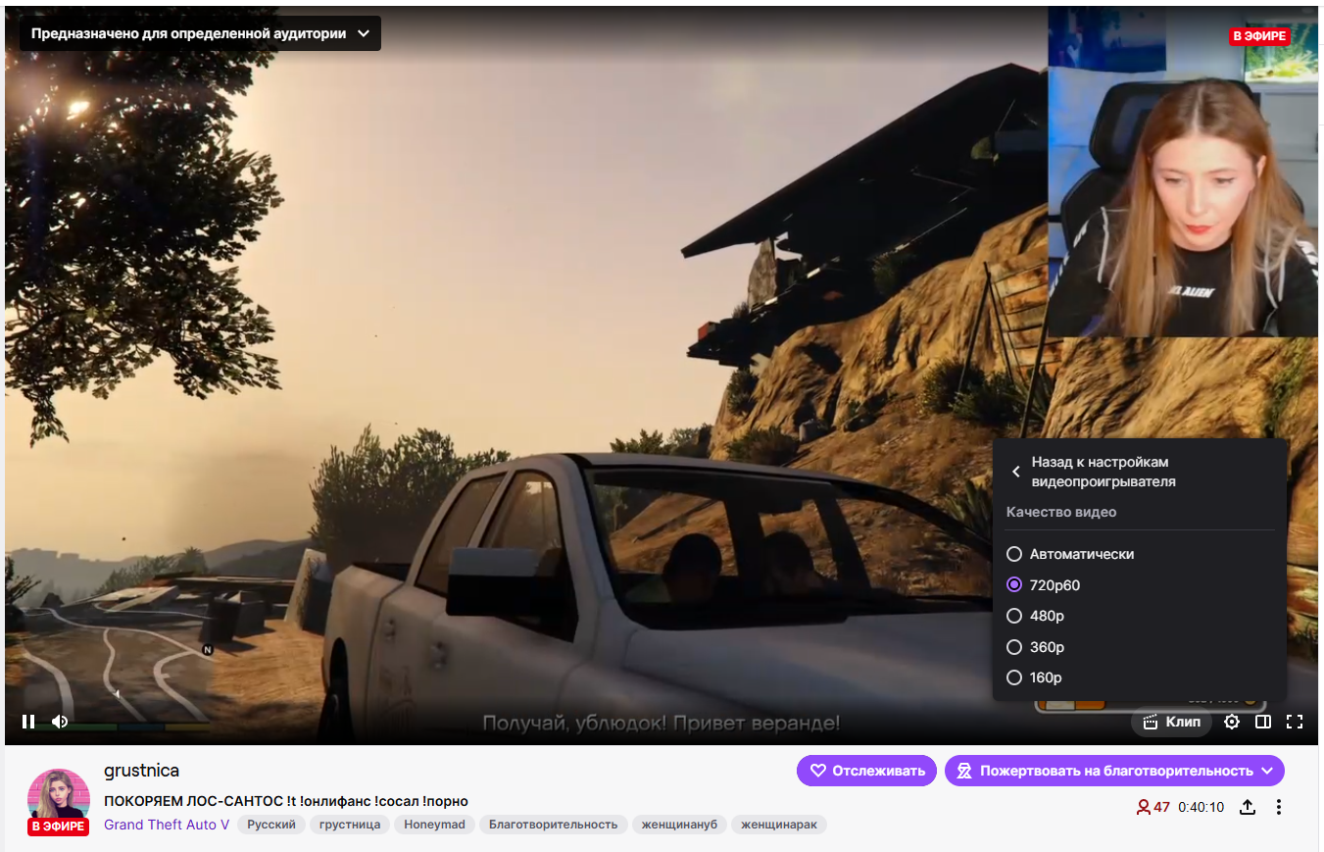Click the charity ribbon icon
This screenshot has width=1324, height=852.
964,771
